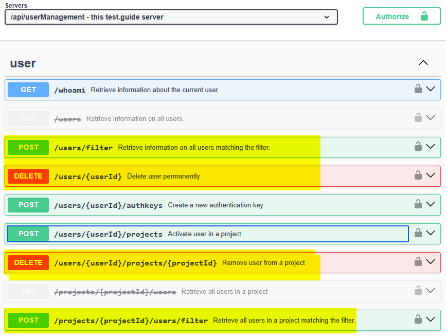Click 'Retrieve information on all users.' text
Image resolution: width=446 pixels, height=336 pixels.
pos(135,119)
